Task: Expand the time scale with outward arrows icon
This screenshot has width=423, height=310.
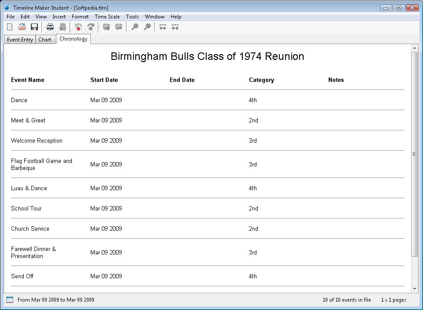Action: coord(163,27)
